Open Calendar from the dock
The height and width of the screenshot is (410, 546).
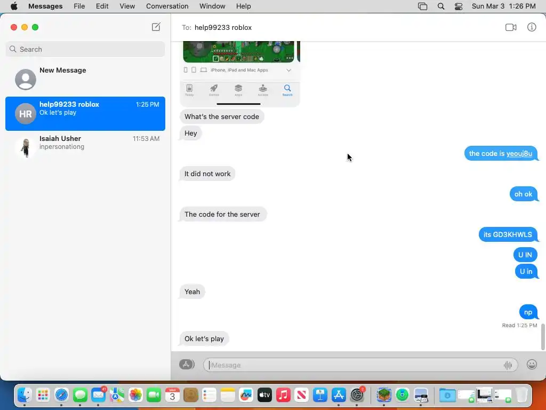pos(172,395)
